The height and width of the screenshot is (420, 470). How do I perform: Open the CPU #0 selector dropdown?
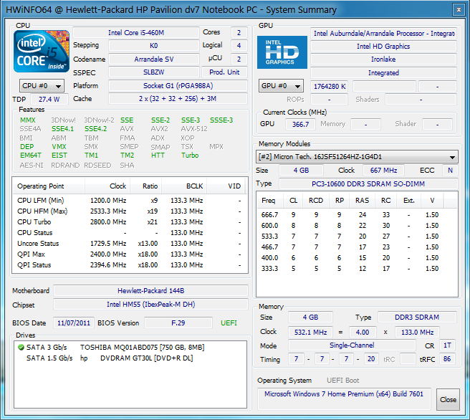(x=42, y=86)
